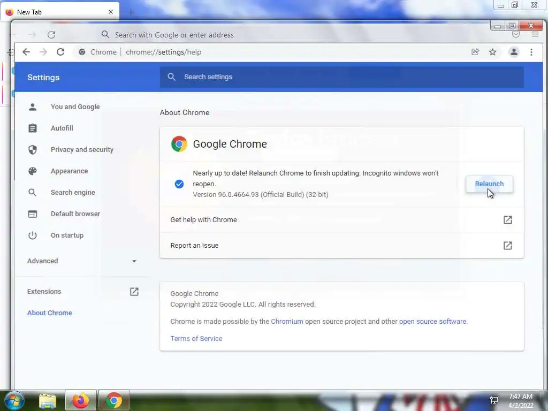Open You and Google settings
Screen dimensions: 548x411
pyautogui.click(x=75, y=106)
